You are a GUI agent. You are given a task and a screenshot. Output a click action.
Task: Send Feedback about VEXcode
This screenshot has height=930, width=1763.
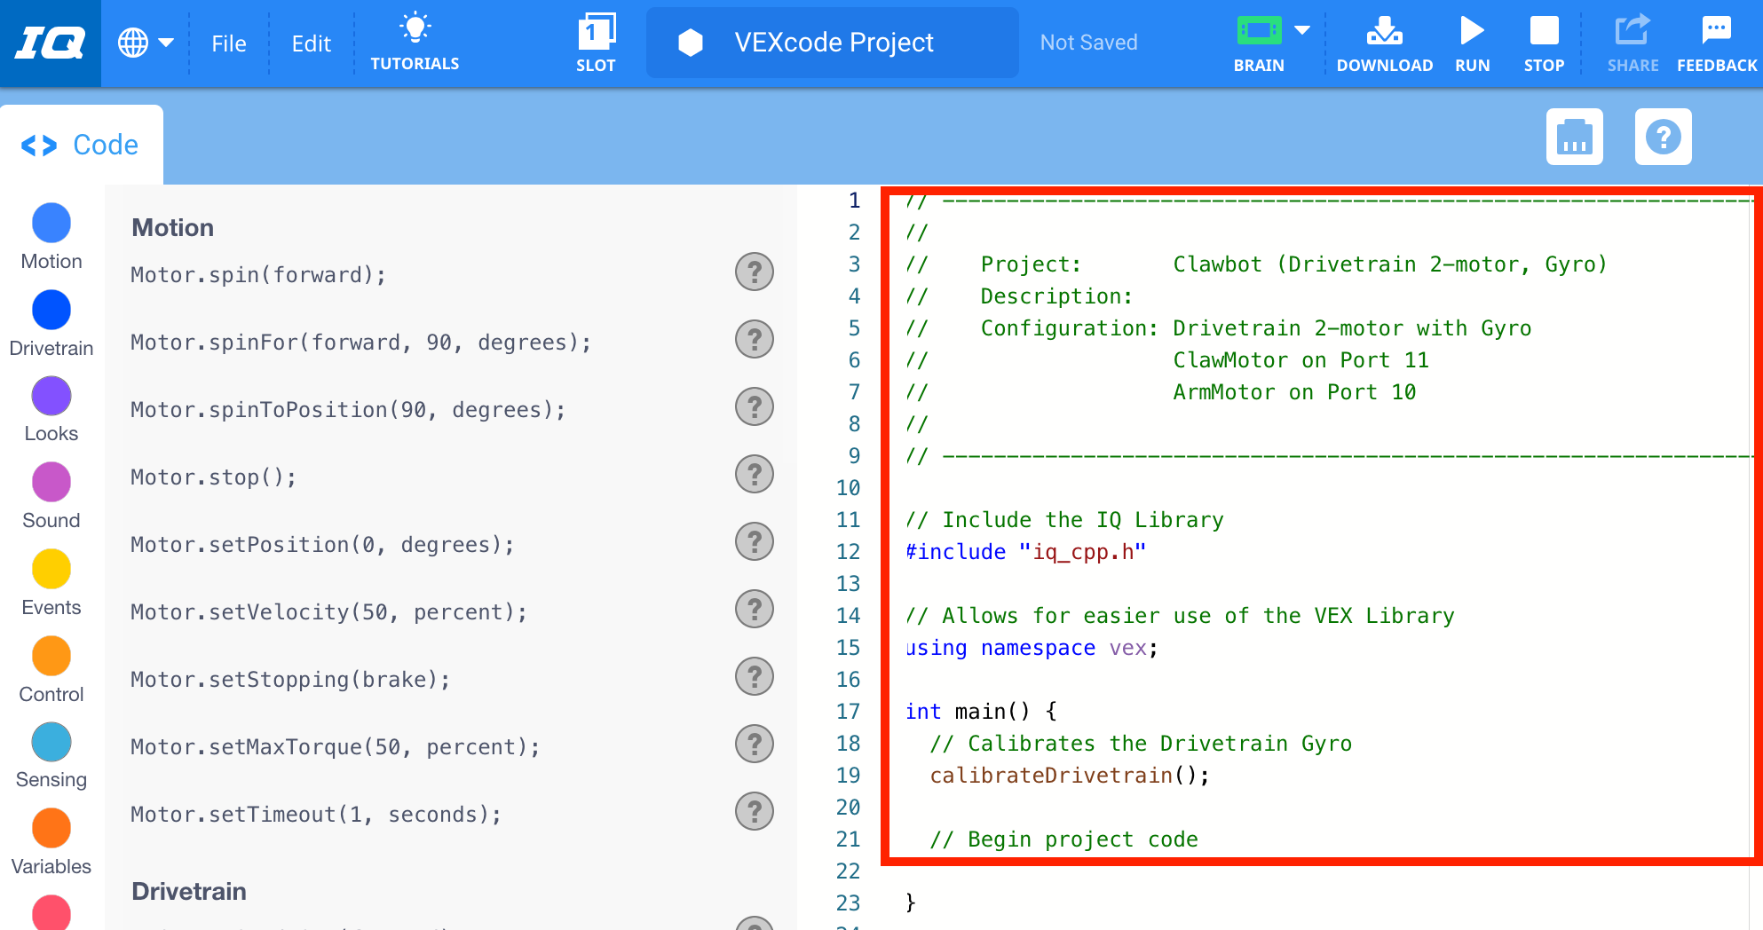click(1715, 42)
